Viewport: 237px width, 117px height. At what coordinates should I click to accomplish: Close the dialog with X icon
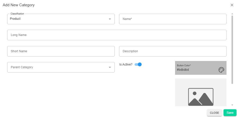(232, 5)
